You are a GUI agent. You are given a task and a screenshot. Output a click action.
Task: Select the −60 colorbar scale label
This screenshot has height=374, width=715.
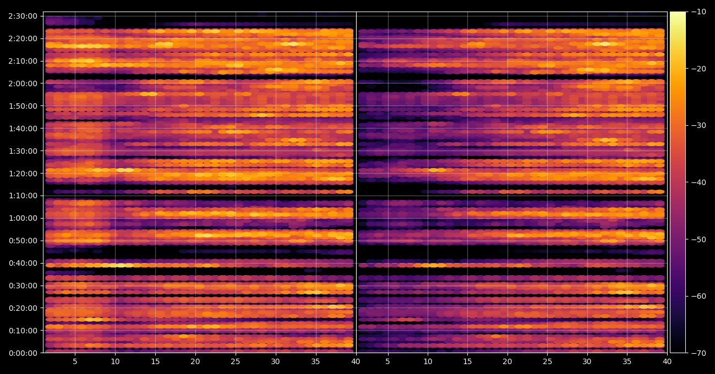(x=699, y=296)
